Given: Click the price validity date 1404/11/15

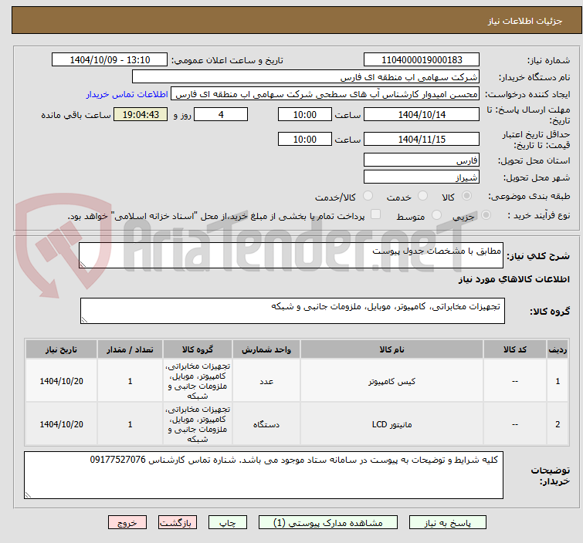Looking at the screenshot, I should pos(422,140).
